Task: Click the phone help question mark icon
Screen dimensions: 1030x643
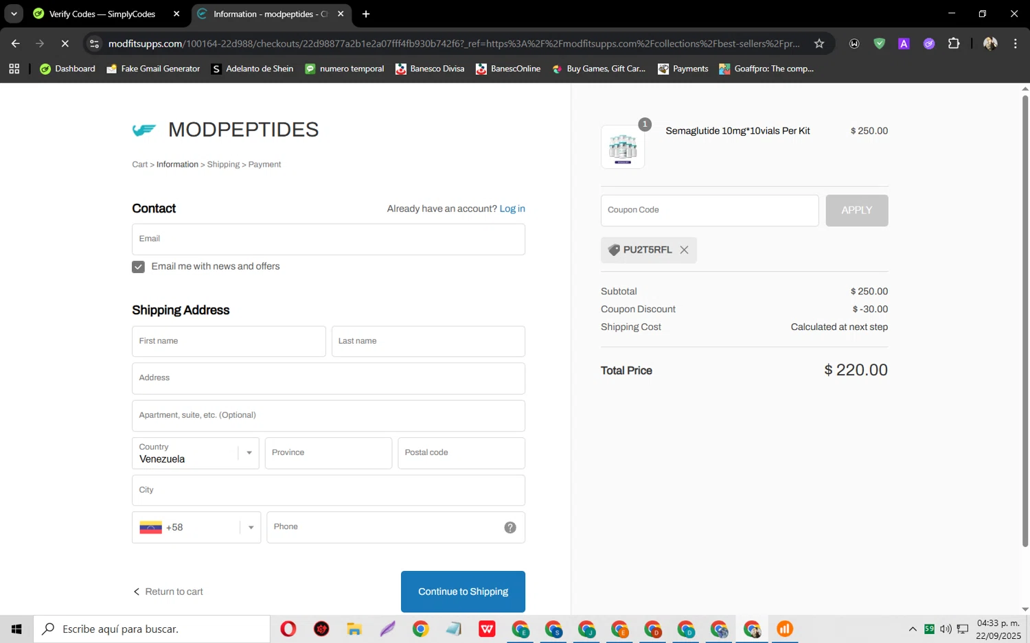Action: [510, 527]
